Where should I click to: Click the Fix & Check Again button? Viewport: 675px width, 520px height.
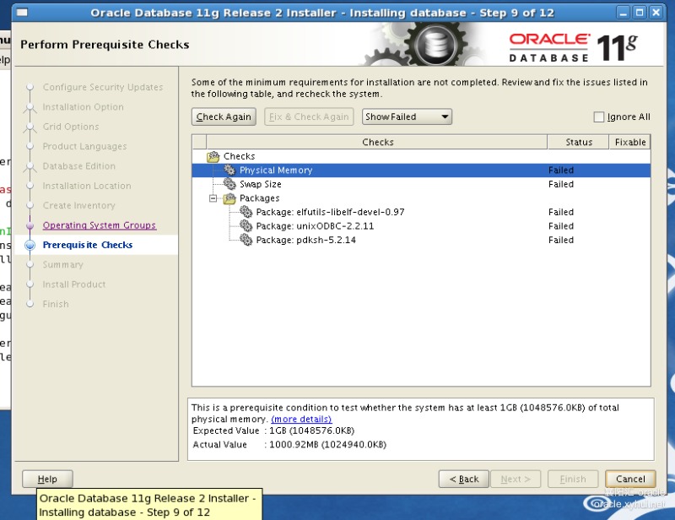pos(309,116)
